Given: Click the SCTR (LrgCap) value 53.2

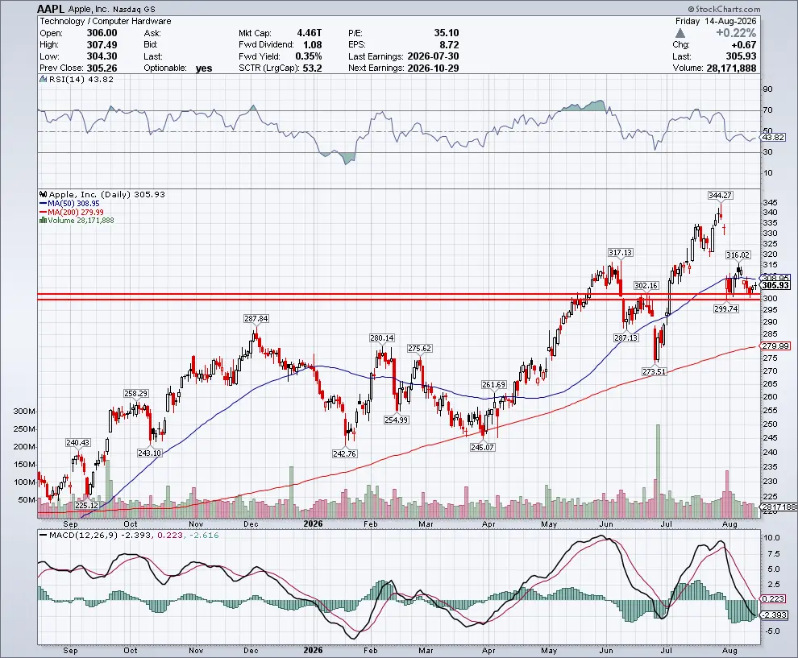Looking at the screenshot, I should pos(313,68).
